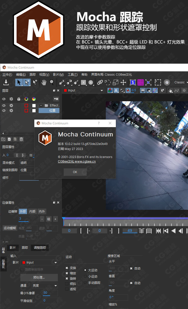The height and width of the screenshot is (309, 188).
Task: Select the 外部 edge offset button
Action: pos(23,212)
